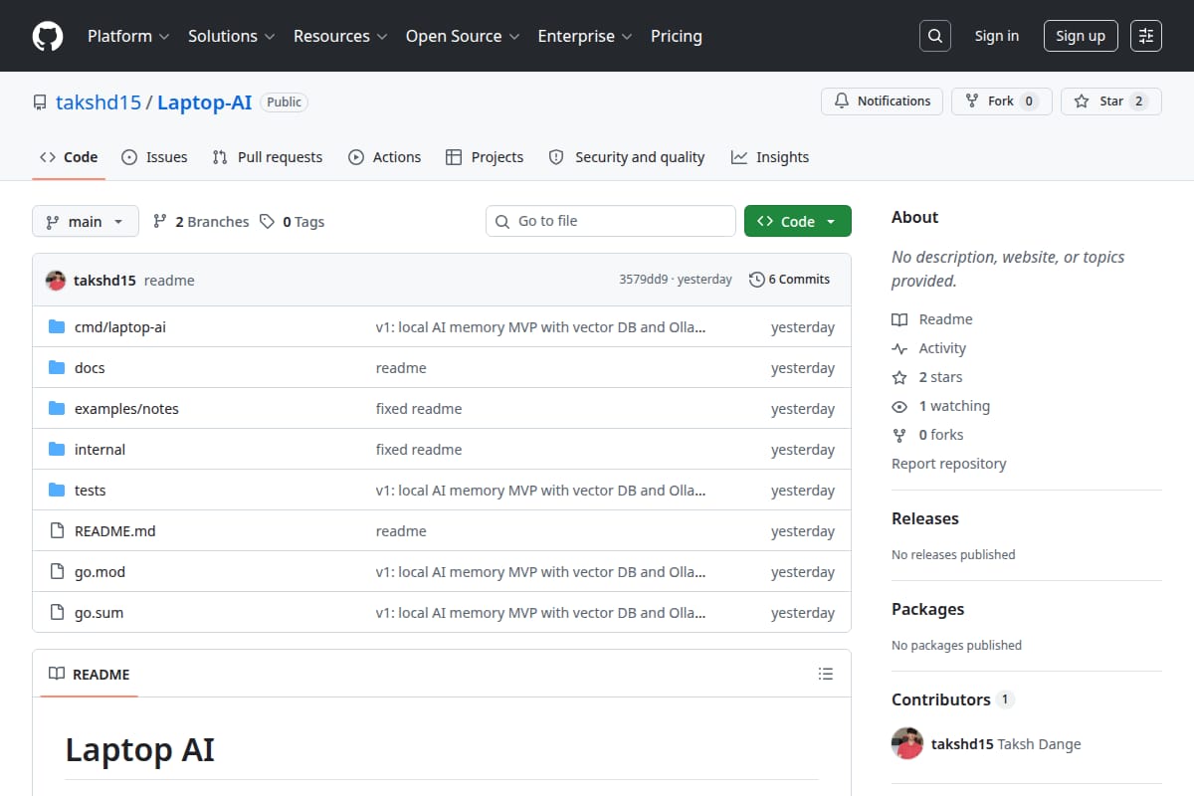This screenshot has height=796, width=1194.
Task: Click the go.mod file icon
Action: [57, 572]
